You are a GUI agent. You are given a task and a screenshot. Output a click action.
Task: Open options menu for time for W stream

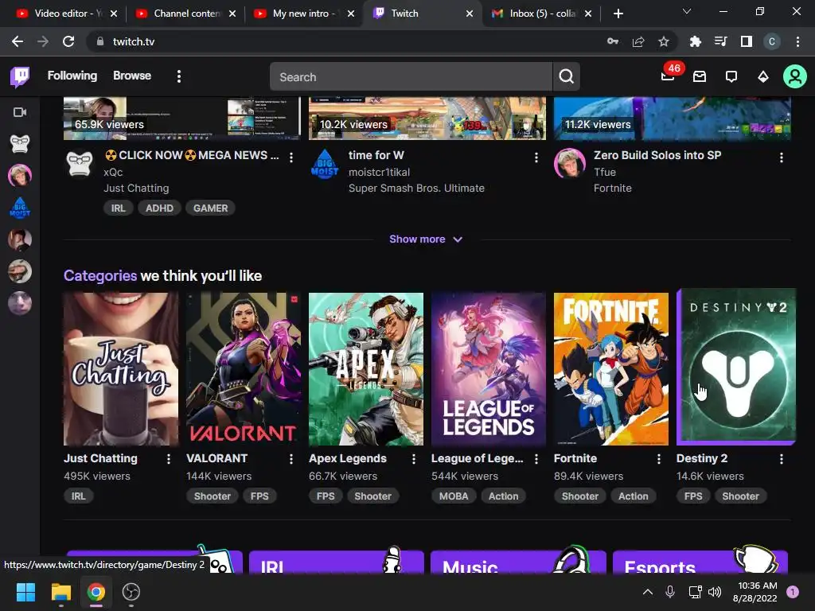536,158
